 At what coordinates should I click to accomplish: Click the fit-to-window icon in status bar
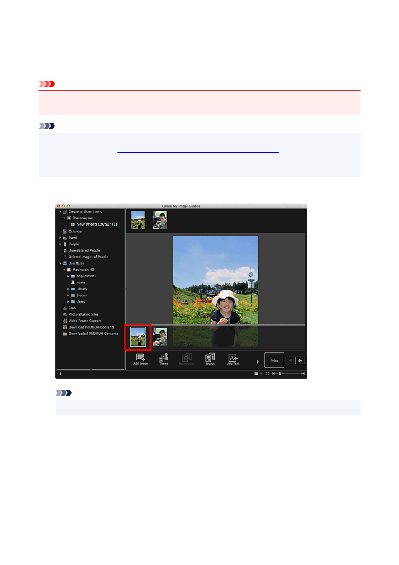[268, 373]
